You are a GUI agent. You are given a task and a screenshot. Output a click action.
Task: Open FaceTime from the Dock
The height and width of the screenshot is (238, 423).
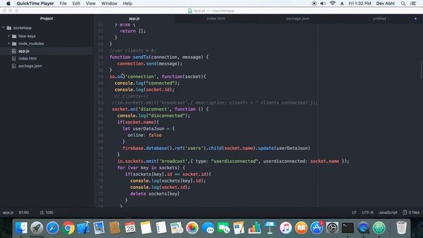pos(223,228)
